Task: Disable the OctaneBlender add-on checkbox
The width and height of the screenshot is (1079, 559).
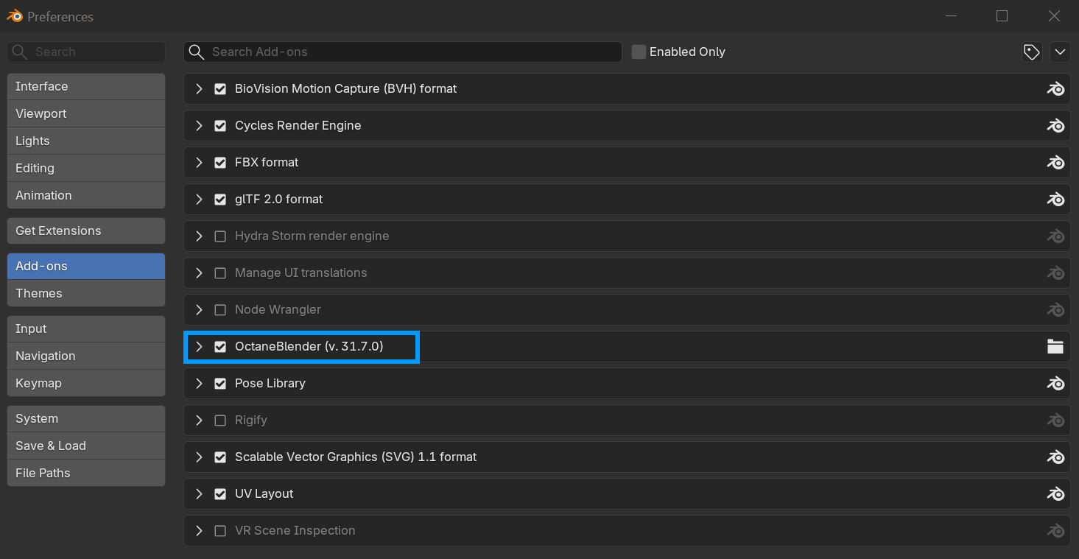Action: pyautogui.click(x=219, y=346)
